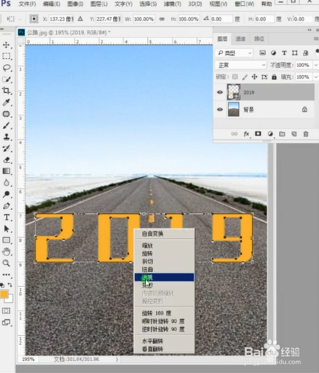
Task: Select the Quick Selection tool
Action: tap(7, 79)
